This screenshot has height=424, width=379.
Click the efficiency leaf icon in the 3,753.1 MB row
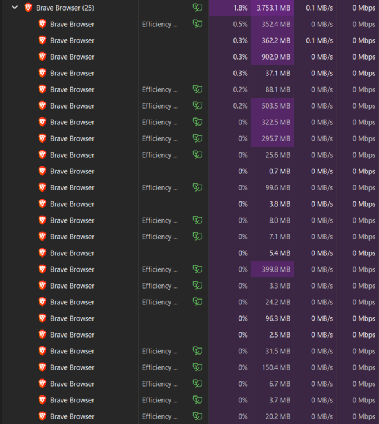[x=198, y=8]
